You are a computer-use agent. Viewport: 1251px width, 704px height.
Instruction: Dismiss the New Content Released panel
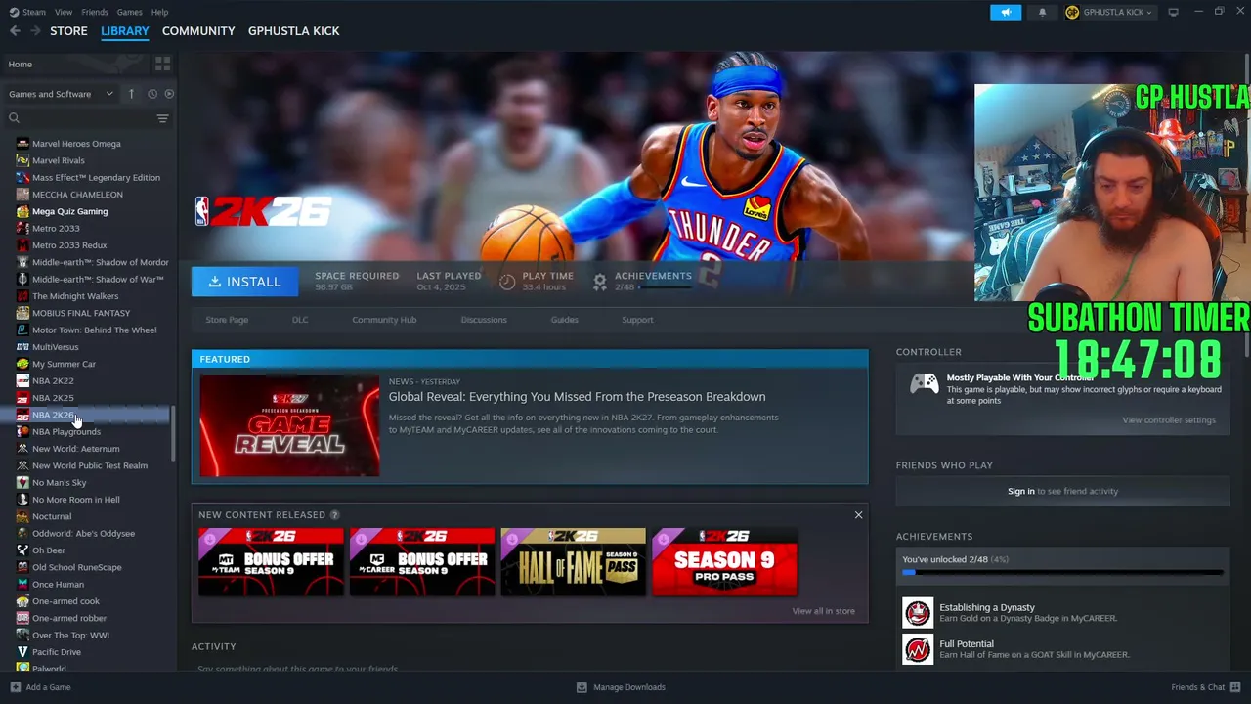click(x=858, y=515)
